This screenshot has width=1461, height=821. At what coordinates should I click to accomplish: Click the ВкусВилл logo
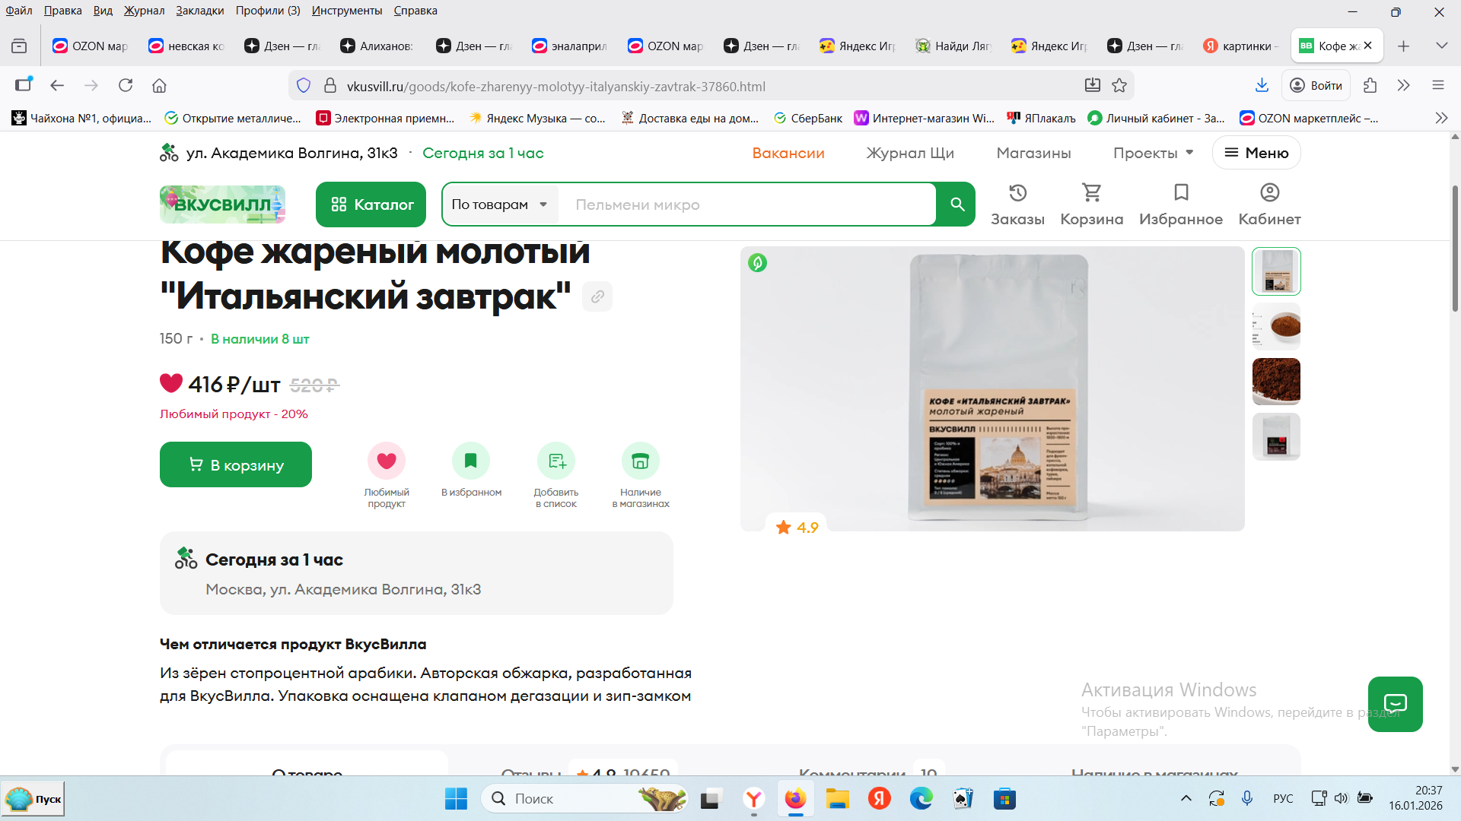(222, 204)
